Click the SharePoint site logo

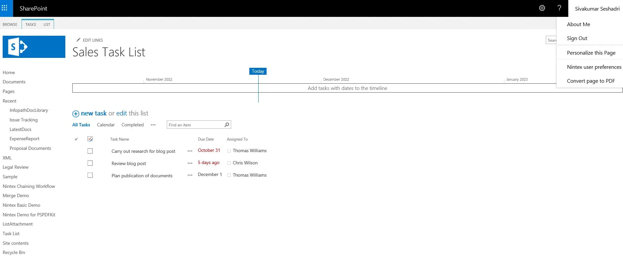pos(34,47)
